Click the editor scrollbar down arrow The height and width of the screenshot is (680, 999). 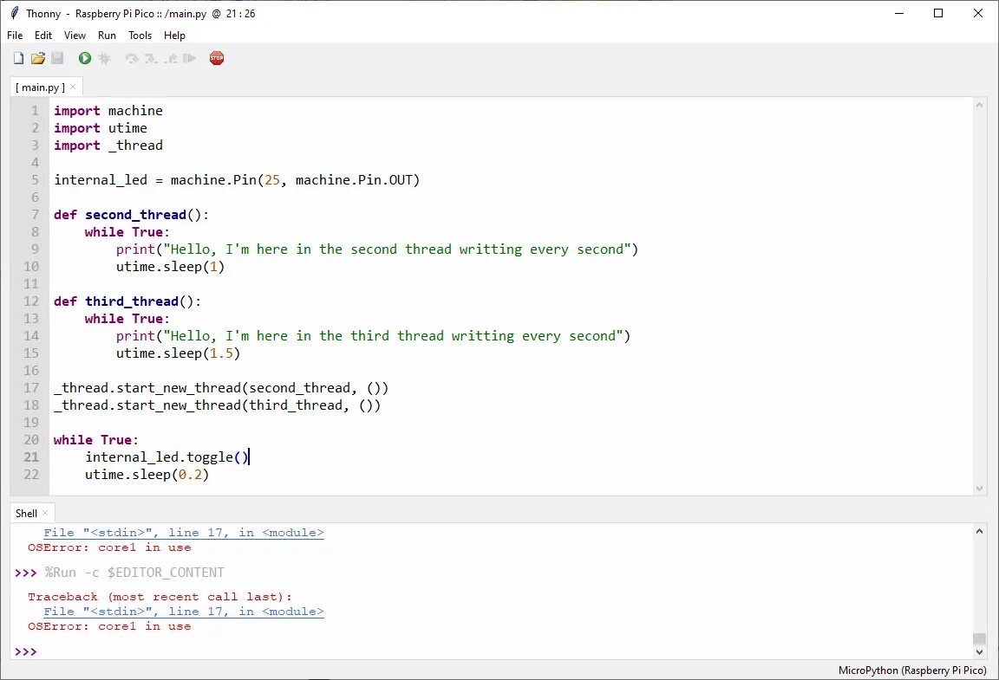(979, 489)
